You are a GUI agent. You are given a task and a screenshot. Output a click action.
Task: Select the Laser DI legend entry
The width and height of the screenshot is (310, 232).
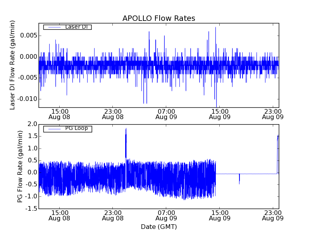[67, 27]
